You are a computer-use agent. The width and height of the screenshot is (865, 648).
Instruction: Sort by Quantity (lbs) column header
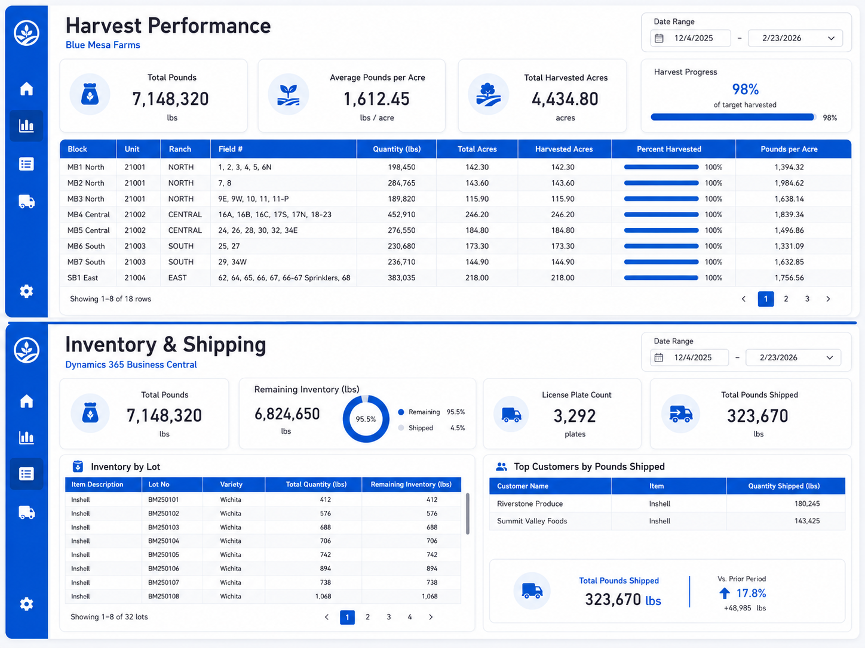point(397,149)
